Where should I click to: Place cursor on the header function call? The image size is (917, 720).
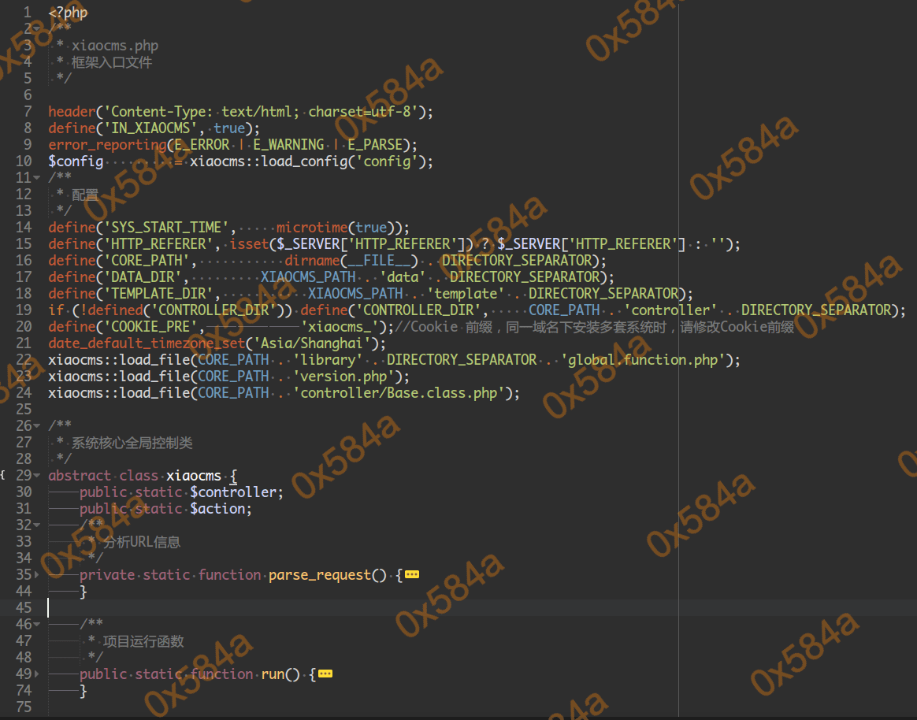71,112
